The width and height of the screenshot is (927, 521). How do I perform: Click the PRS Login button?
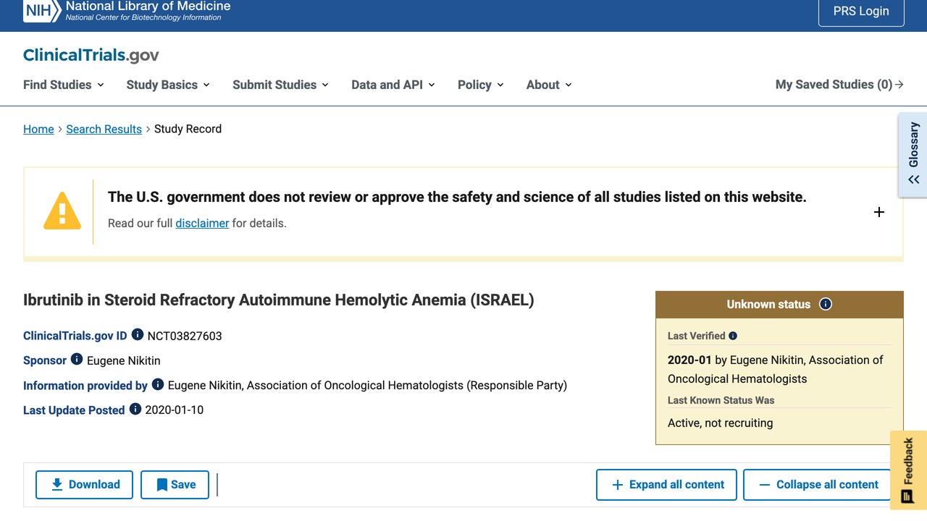tap(861, 12)
